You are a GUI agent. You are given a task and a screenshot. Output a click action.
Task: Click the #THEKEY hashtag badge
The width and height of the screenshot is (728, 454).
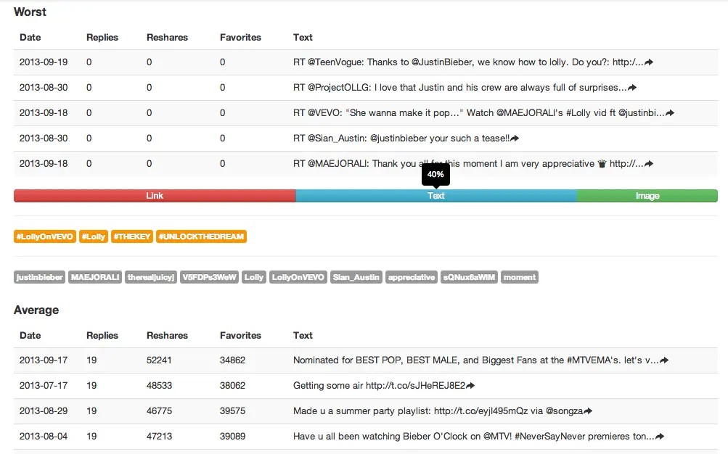(131, 236)
